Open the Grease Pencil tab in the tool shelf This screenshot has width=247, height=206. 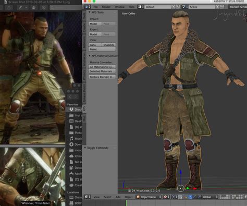coord(84,93)
